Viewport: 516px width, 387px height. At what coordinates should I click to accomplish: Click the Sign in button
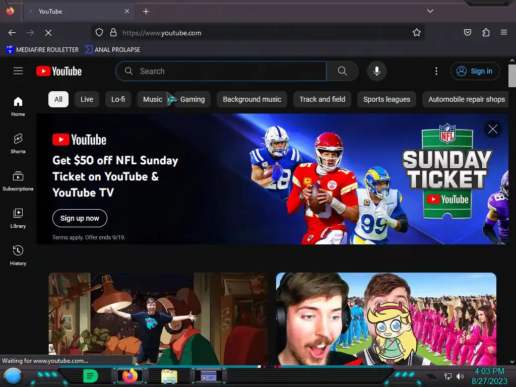[475, 71]
